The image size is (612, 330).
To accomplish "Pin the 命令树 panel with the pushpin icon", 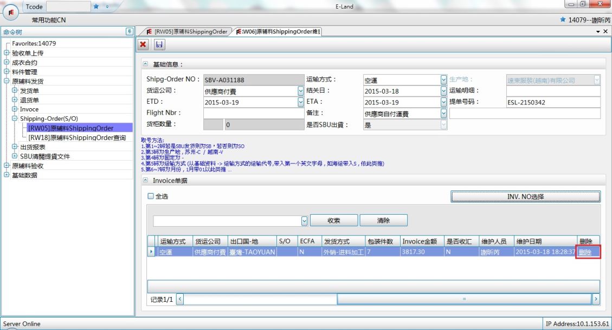I will coord(129,31).
